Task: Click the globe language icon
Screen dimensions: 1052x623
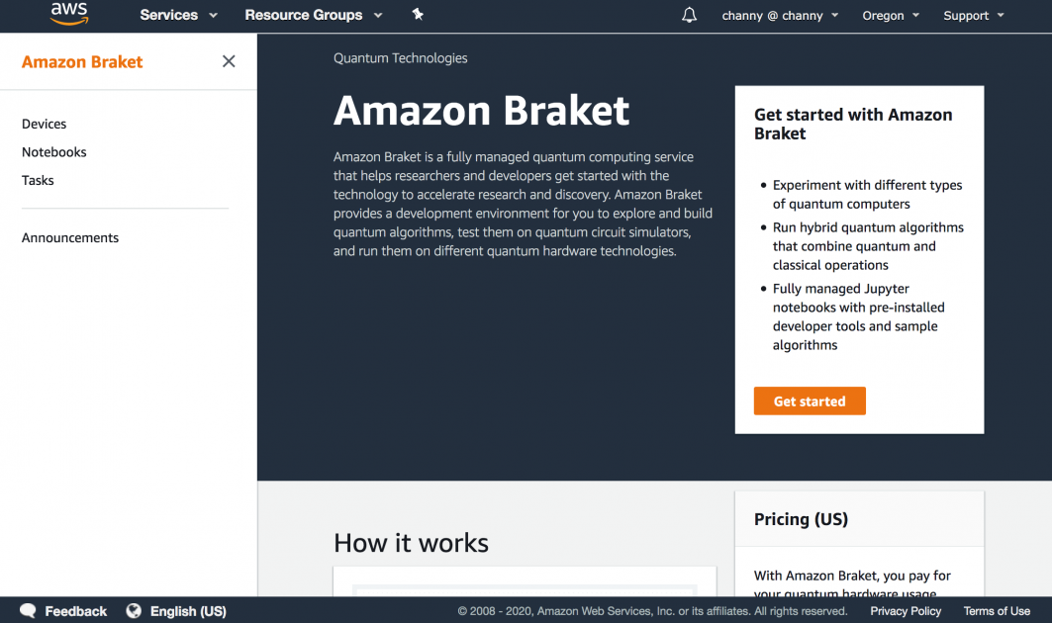Action: tap(134, 610)
